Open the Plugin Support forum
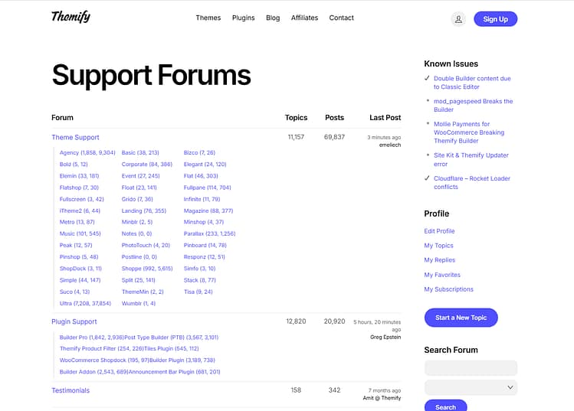 (x=74, y=321)
